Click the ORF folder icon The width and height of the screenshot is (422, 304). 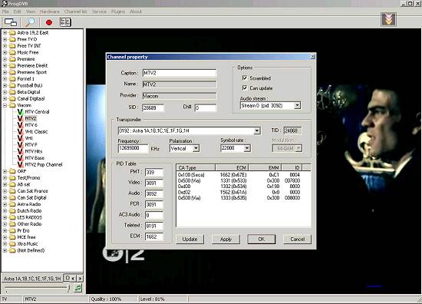tap(12, 171)
